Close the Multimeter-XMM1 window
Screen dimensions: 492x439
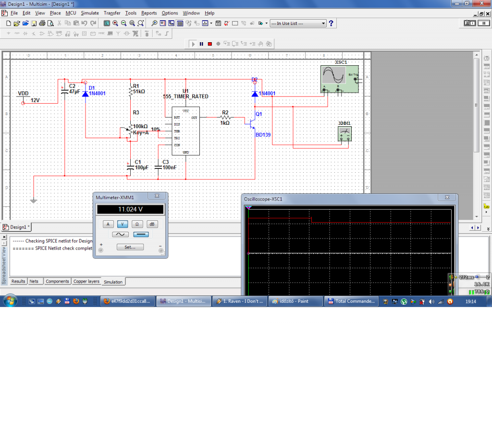(157, 196)
